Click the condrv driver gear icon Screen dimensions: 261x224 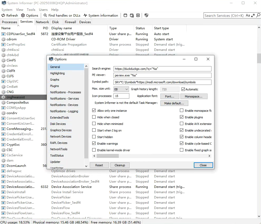(x=3, y=113)
